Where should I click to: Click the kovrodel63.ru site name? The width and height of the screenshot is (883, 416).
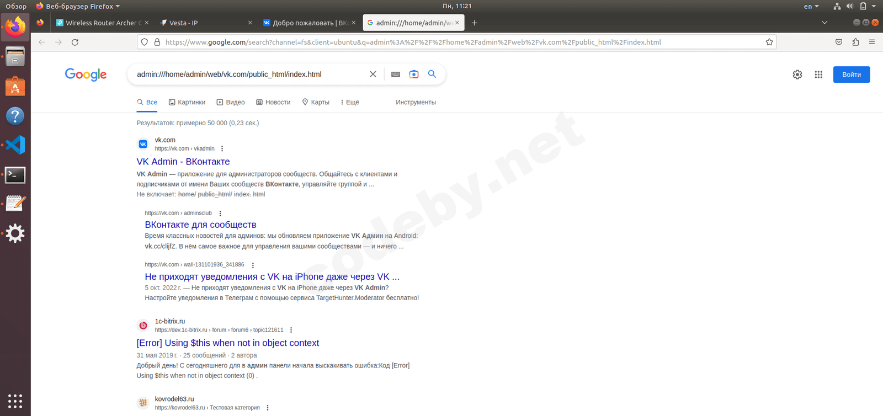pyautogui.click(x=174, y=399)
